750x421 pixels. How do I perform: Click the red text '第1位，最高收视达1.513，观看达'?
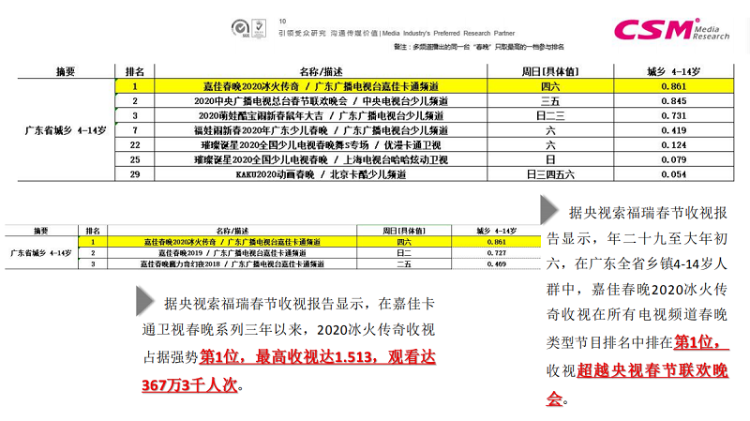click(318, 357)
